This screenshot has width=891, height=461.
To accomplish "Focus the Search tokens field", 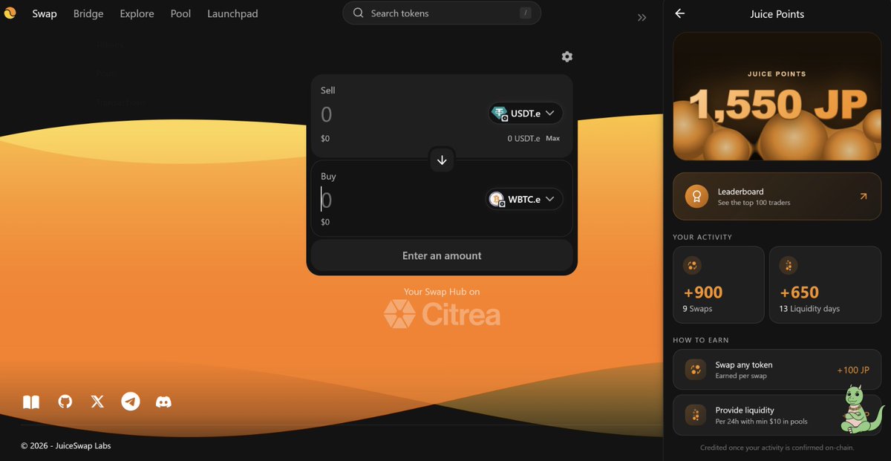I will 442,13.
